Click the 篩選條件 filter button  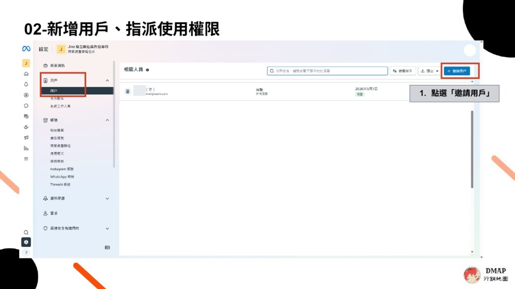click(403, 71)
